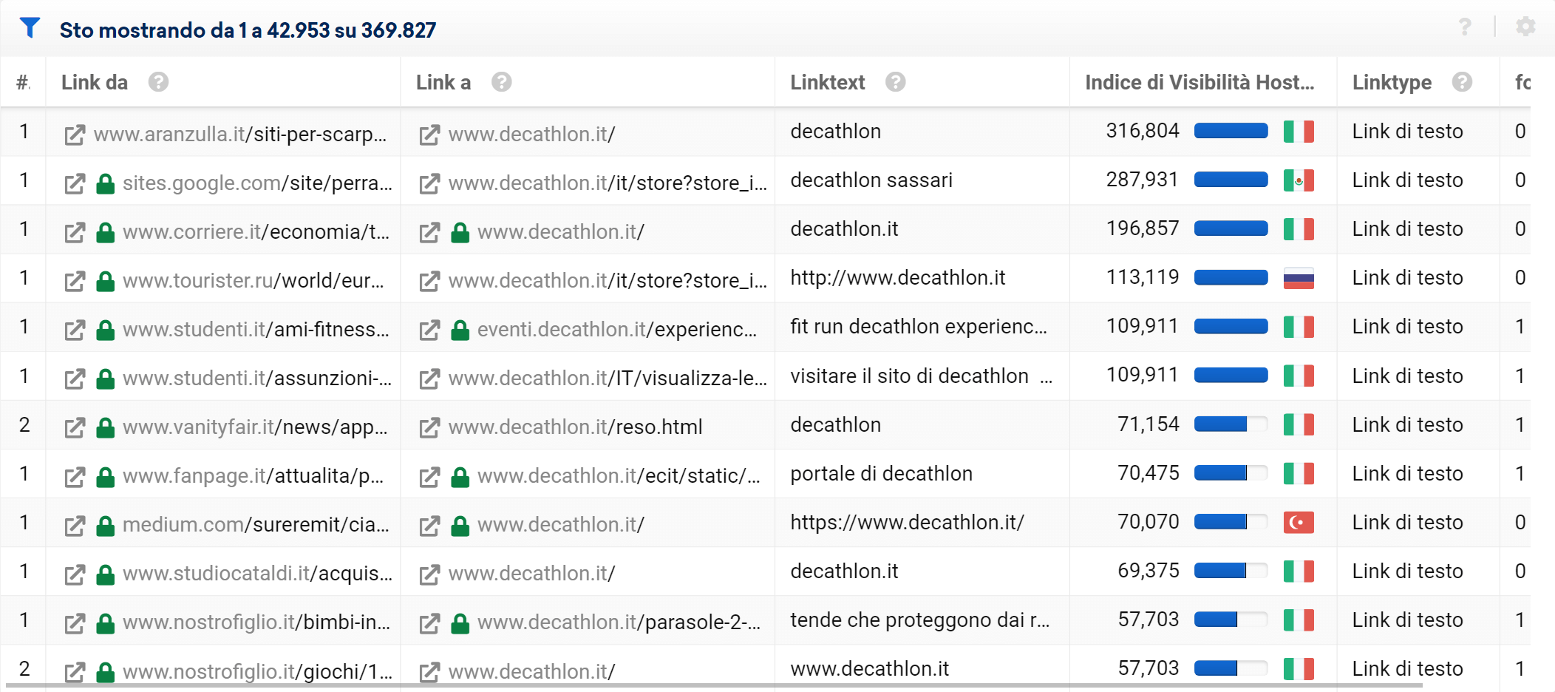Click the green padlock for medium.com source

tap(106, 526)
